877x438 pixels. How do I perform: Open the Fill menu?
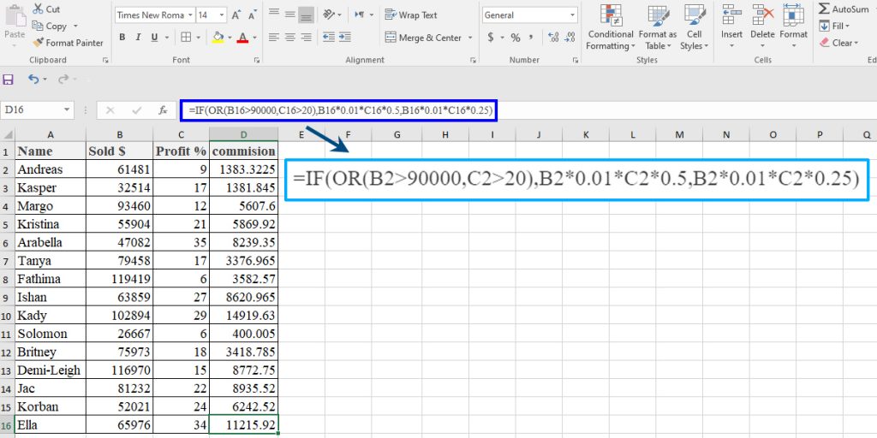tap(834, 26)
